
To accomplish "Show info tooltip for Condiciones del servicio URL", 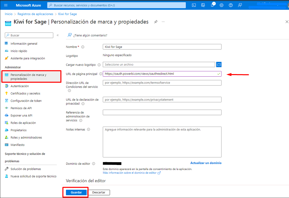I will [69, 91].
